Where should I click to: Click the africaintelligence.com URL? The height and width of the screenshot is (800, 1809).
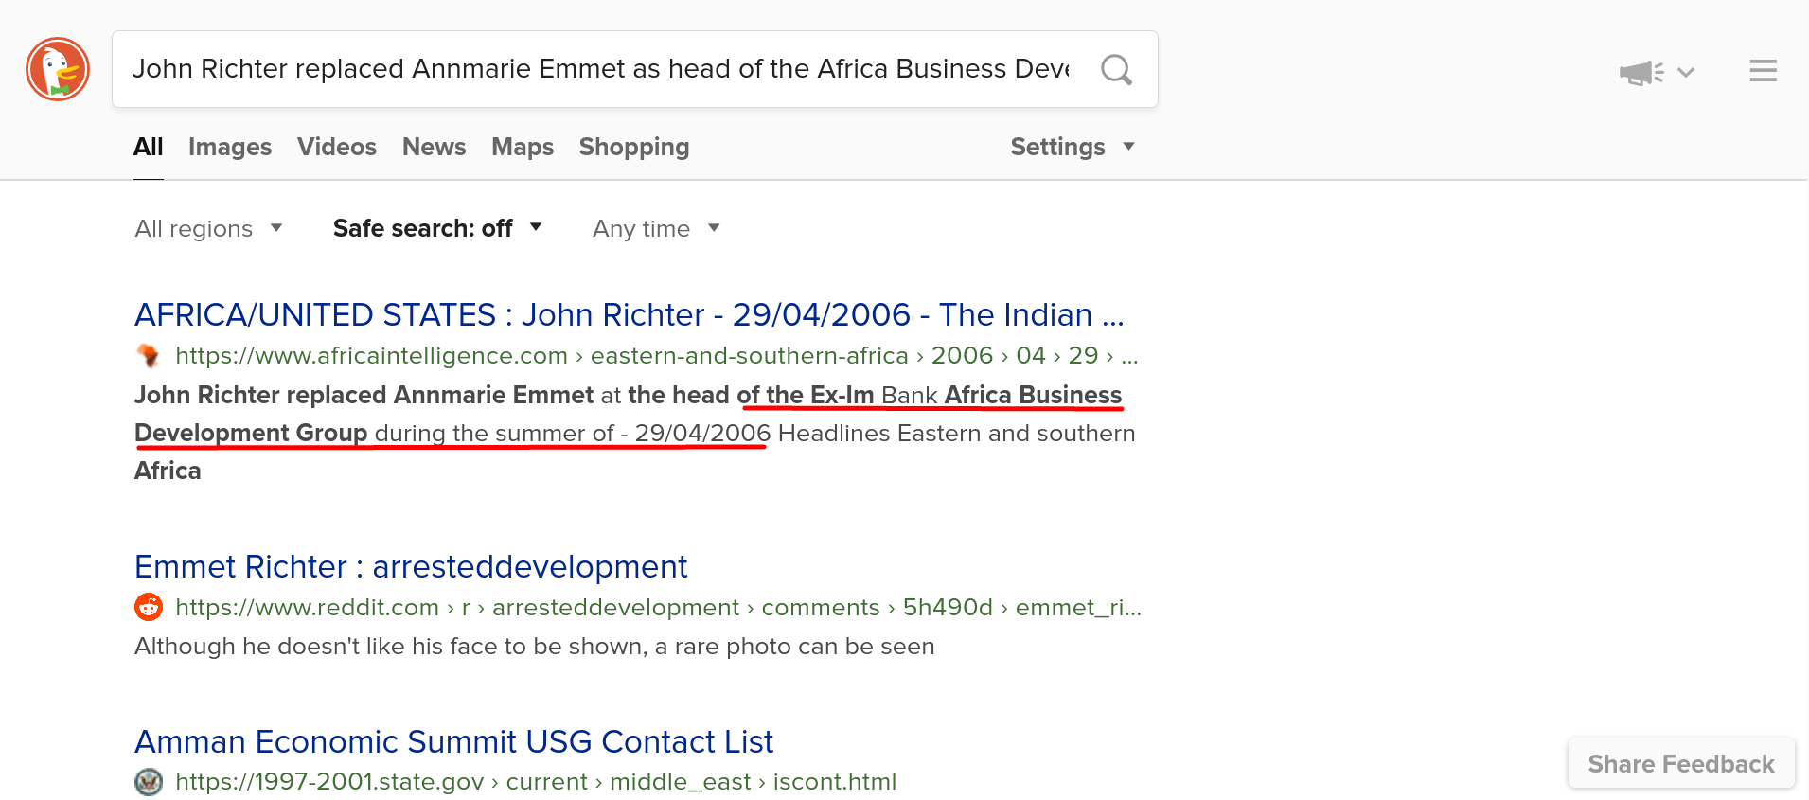[657, 356]
